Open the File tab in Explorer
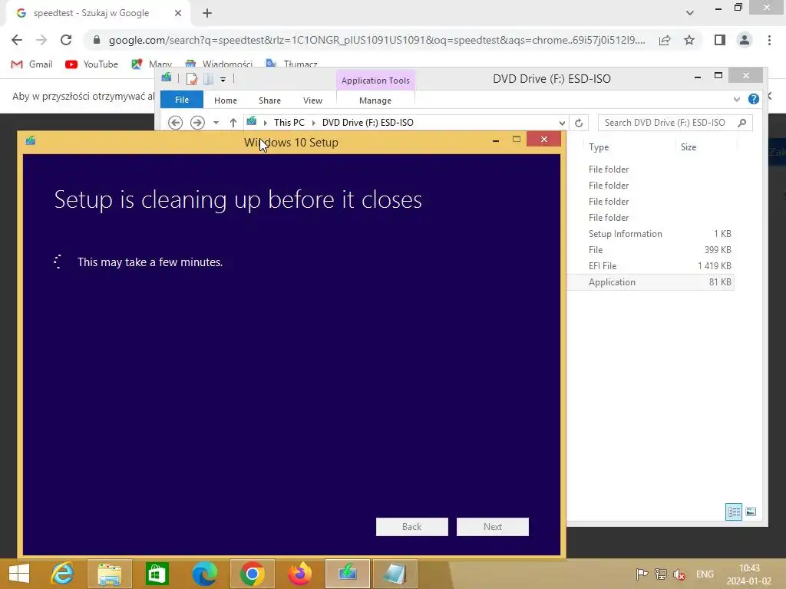786x589 pixels. (x=181, y=100)
